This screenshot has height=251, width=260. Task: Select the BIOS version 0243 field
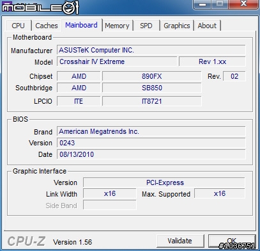click(151, 143)
